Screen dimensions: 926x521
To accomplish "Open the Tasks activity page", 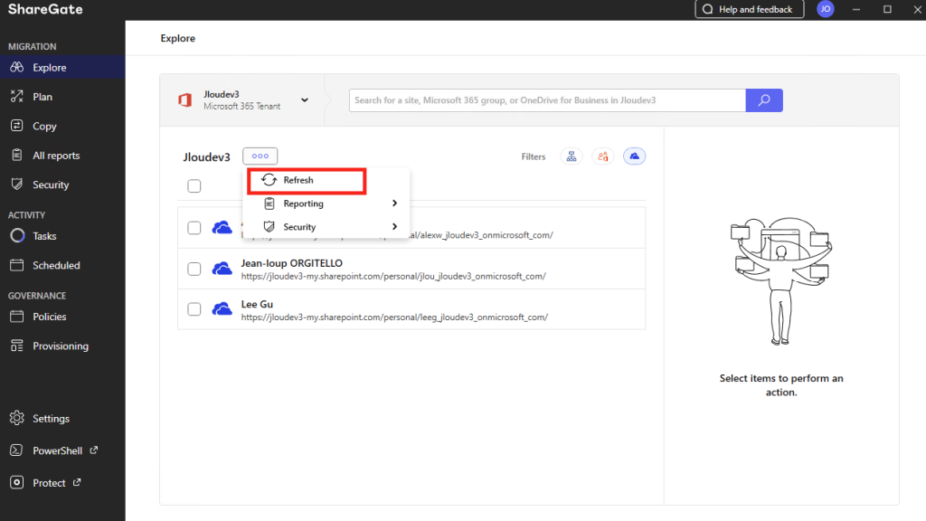I will tap(62, 236).
